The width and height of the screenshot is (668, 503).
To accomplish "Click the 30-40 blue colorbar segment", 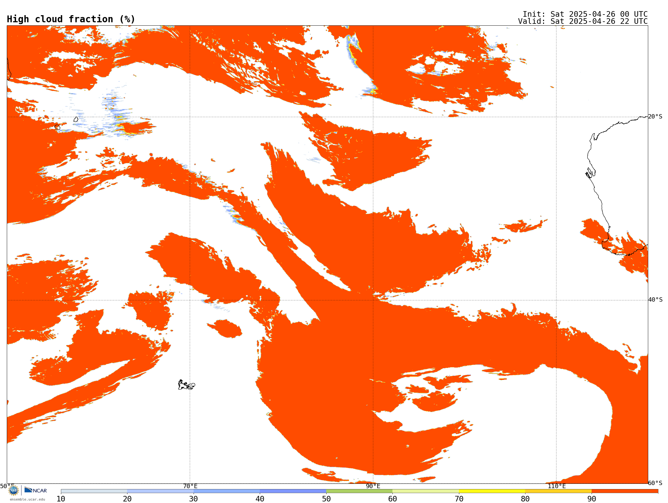I will [227, 491].
